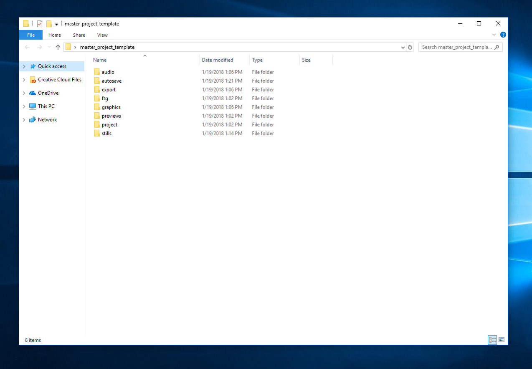Click the ftg folder icon
Screen dimensions: 532x369
coord(97,99)
